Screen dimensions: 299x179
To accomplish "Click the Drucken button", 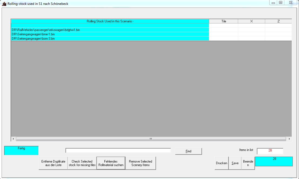I will pos(222,163).
